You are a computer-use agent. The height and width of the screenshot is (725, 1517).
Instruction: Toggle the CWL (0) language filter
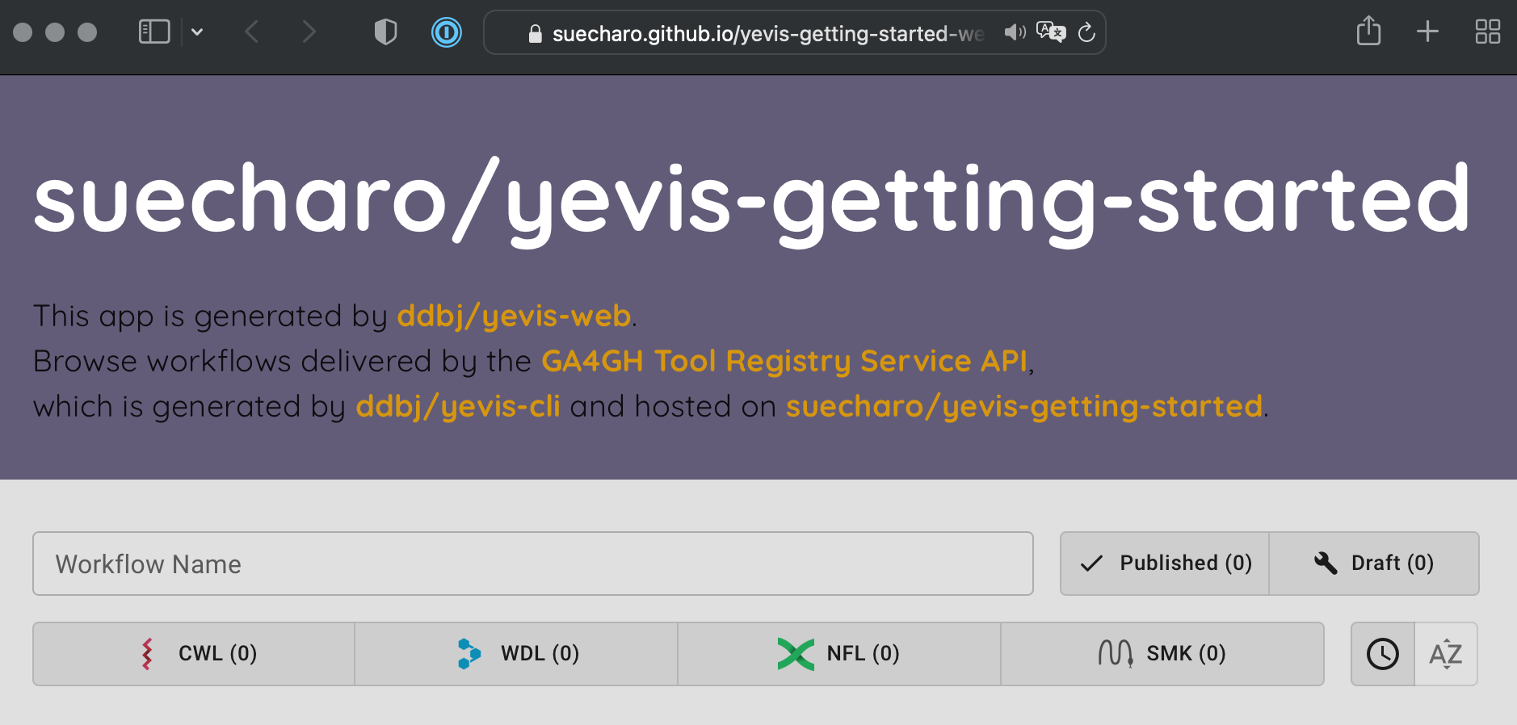pos(194,654)
